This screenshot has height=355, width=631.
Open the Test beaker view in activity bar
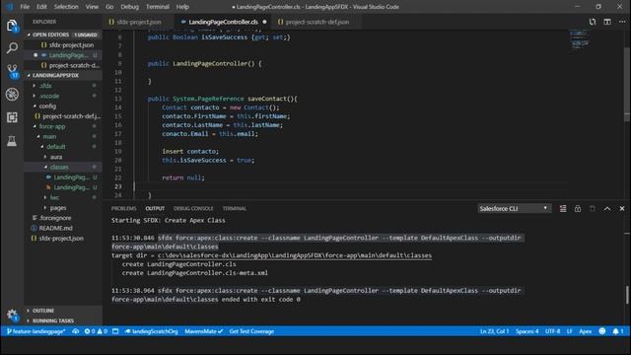point(12,141)
